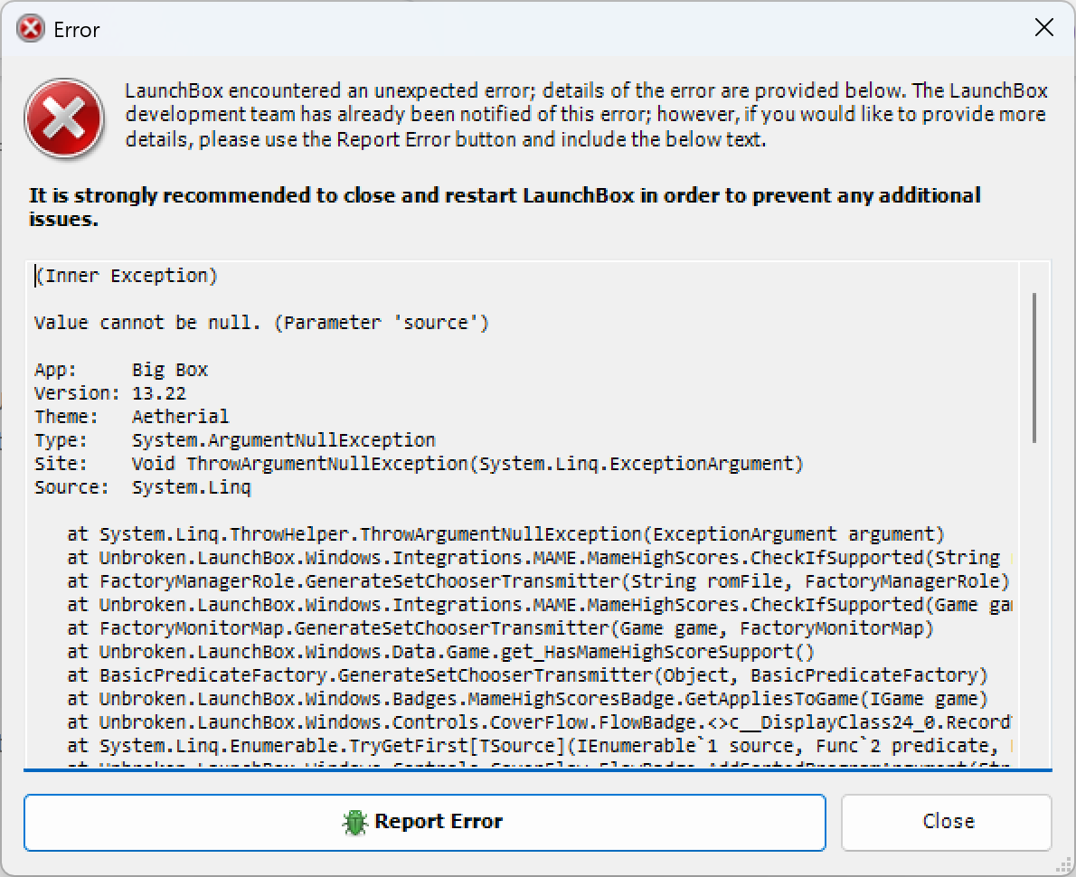
Task: Click the theme name "Aetherial"
Action: pyautogui.click(x=181, y=417)
